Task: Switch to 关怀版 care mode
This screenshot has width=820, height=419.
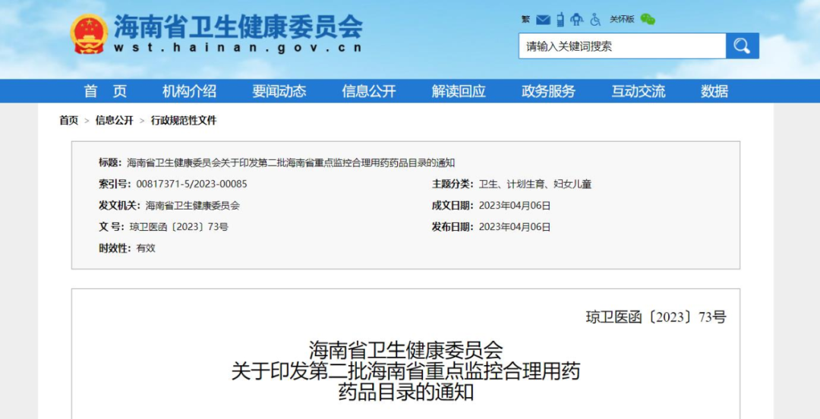Action: pos(622,20)
